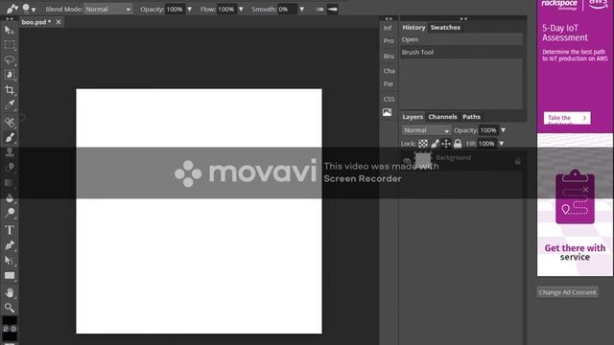The width and height of the screenshot is (614, 345).
Task: Click the Change Ad Consent button
Action: pyautogui.click(x=567, y=292)
